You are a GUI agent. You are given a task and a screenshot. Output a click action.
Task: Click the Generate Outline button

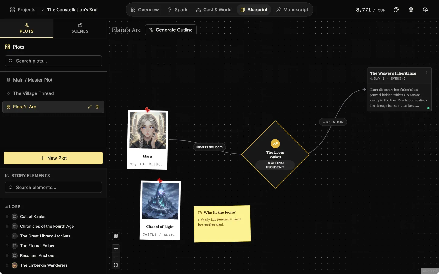click(171, 30)
